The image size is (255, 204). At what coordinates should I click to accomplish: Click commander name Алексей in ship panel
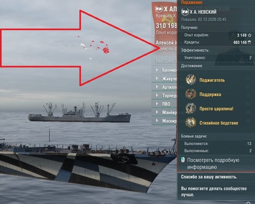[x=165, y=42]
